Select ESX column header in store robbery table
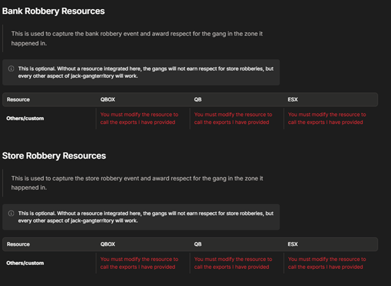The width and height of the screenshot is (391, 286). pos(293,244)
